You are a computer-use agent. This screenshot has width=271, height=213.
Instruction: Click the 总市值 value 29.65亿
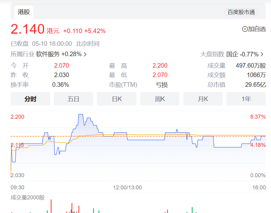point(256,85)
